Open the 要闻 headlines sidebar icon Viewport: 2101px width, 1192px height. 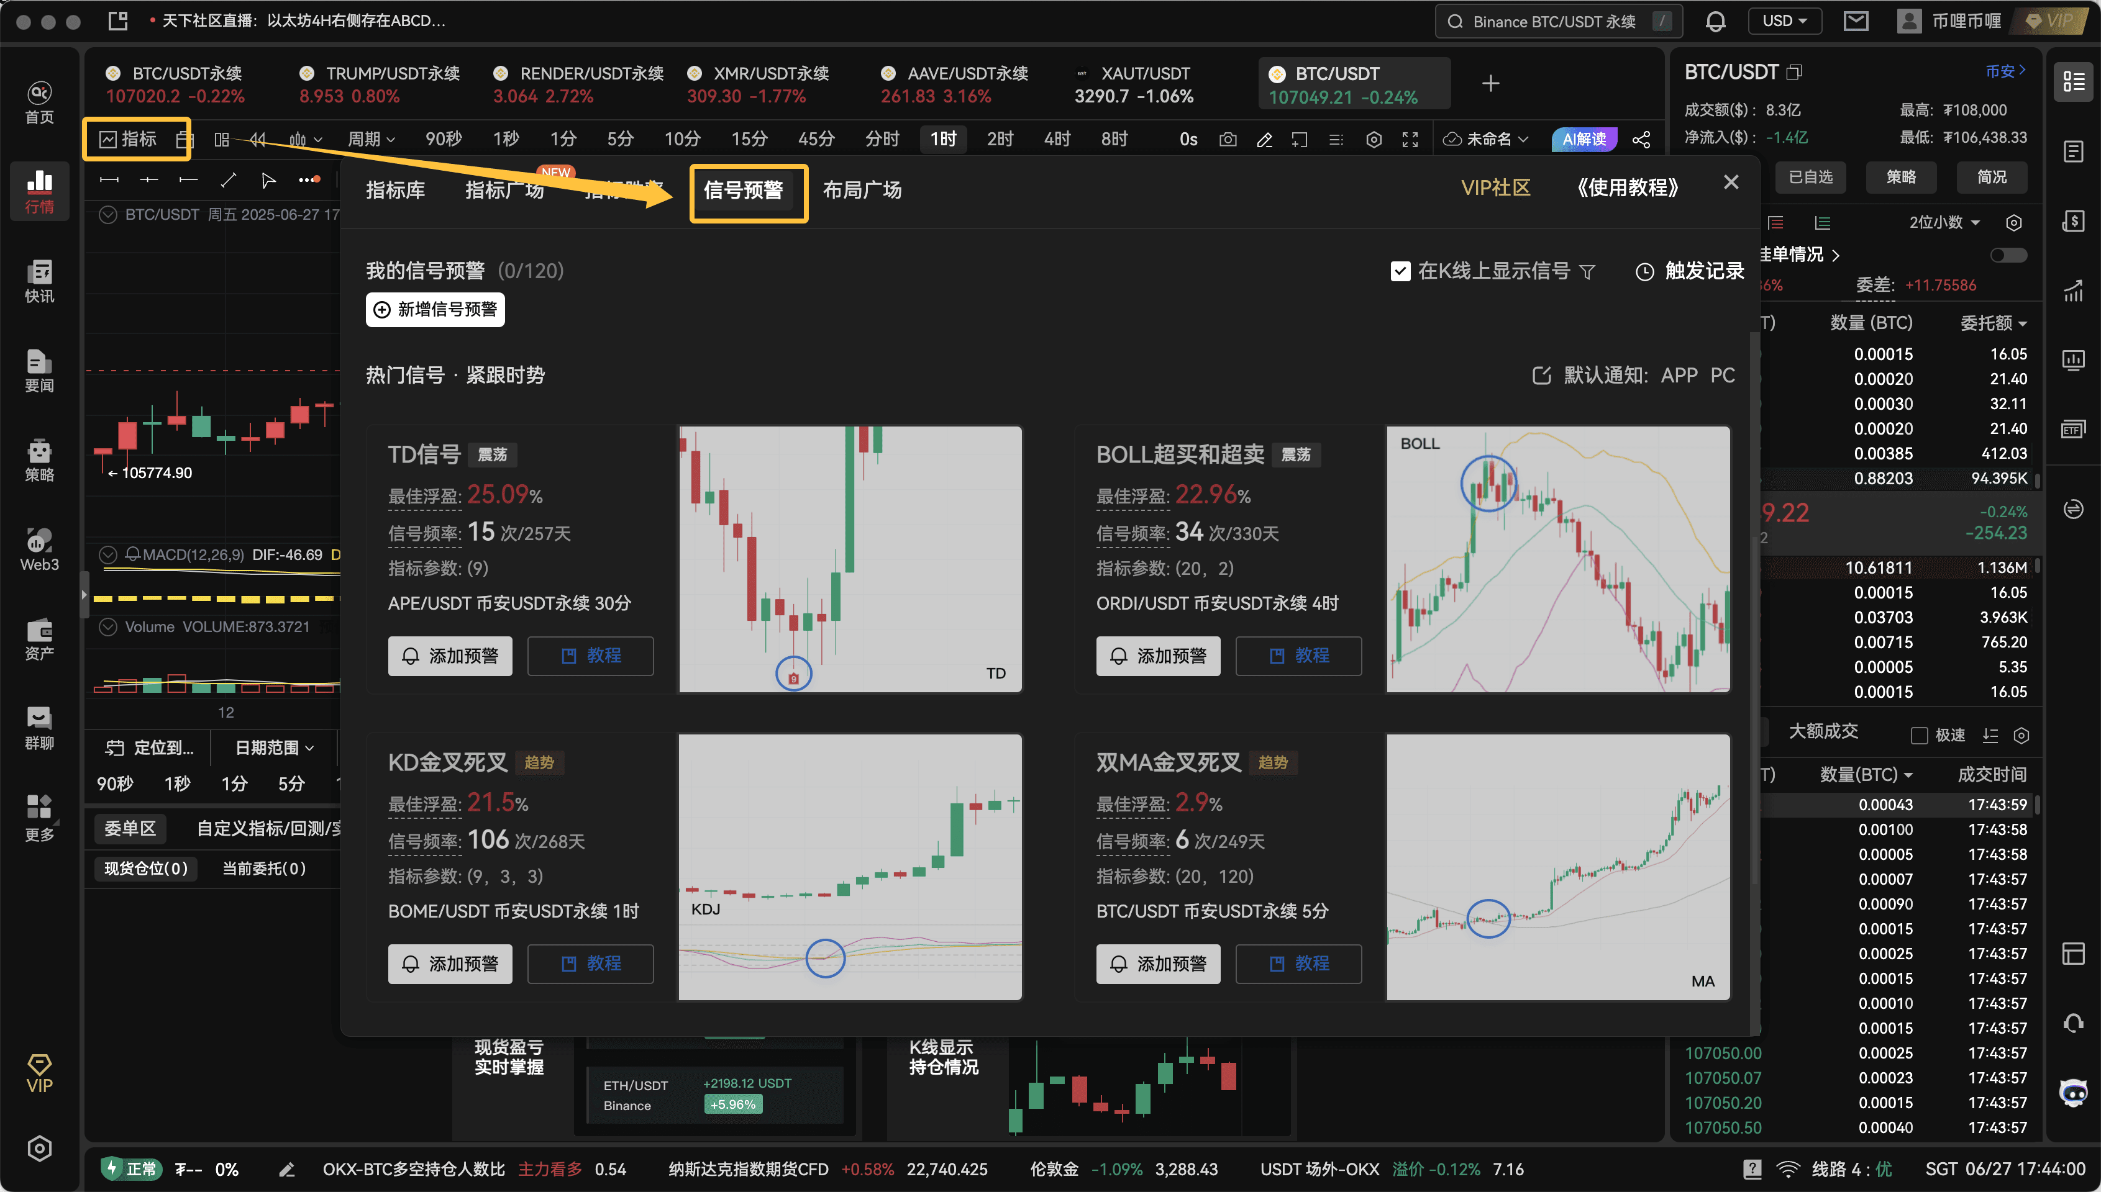39,370
